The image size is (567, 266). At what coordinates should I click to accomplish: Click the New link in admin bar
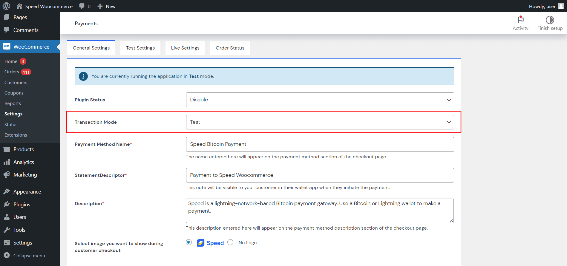pyautogui.click(x=111, y=6)
